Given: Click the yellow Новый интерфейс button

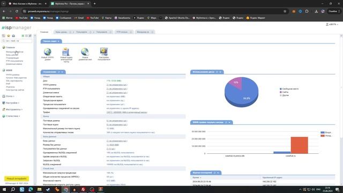Looking at the screenshot, I should pos(17,179).
